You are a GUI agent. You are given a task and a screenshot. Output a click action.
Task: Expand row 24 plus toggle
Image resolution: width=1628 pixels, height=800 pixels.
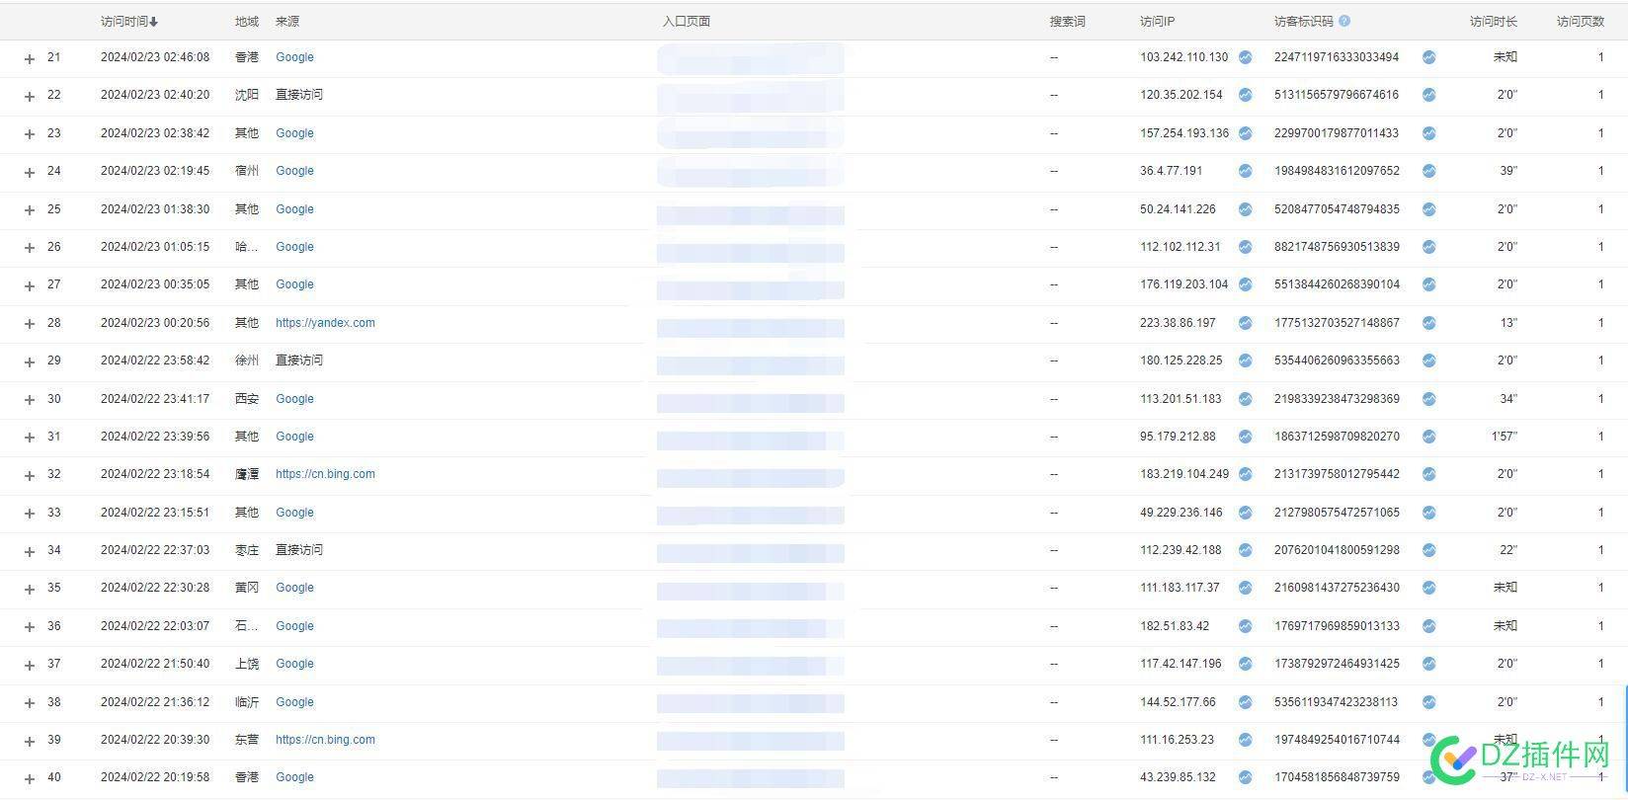[30, 172]
